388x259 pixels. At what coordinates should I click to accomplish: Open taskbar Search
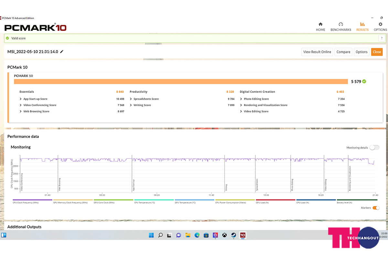tap(160, 235)
